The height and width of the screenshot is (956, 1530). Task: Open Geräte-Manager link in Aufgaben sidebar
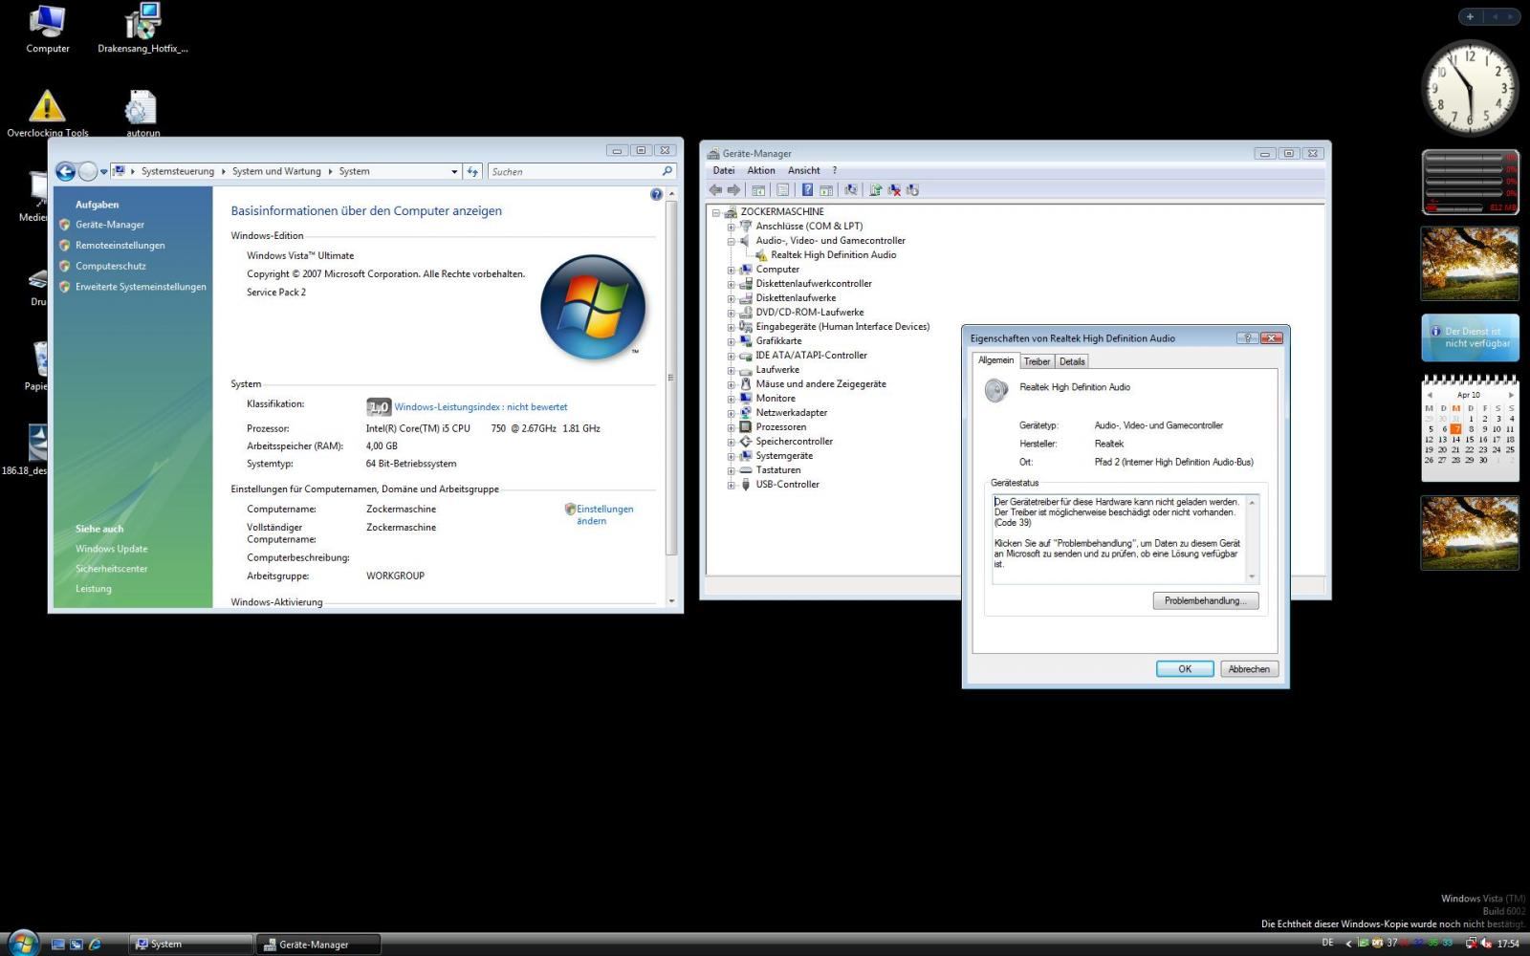click(x=110, y=225)
